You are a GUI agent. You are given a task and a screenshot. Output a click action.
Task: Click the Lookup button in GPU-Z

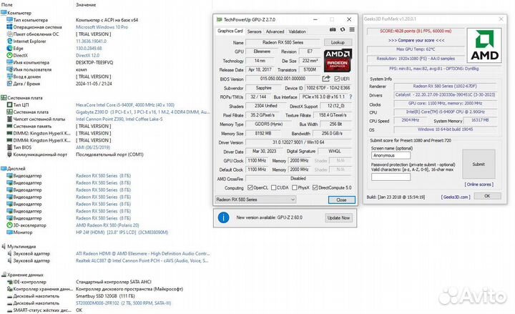338,42
